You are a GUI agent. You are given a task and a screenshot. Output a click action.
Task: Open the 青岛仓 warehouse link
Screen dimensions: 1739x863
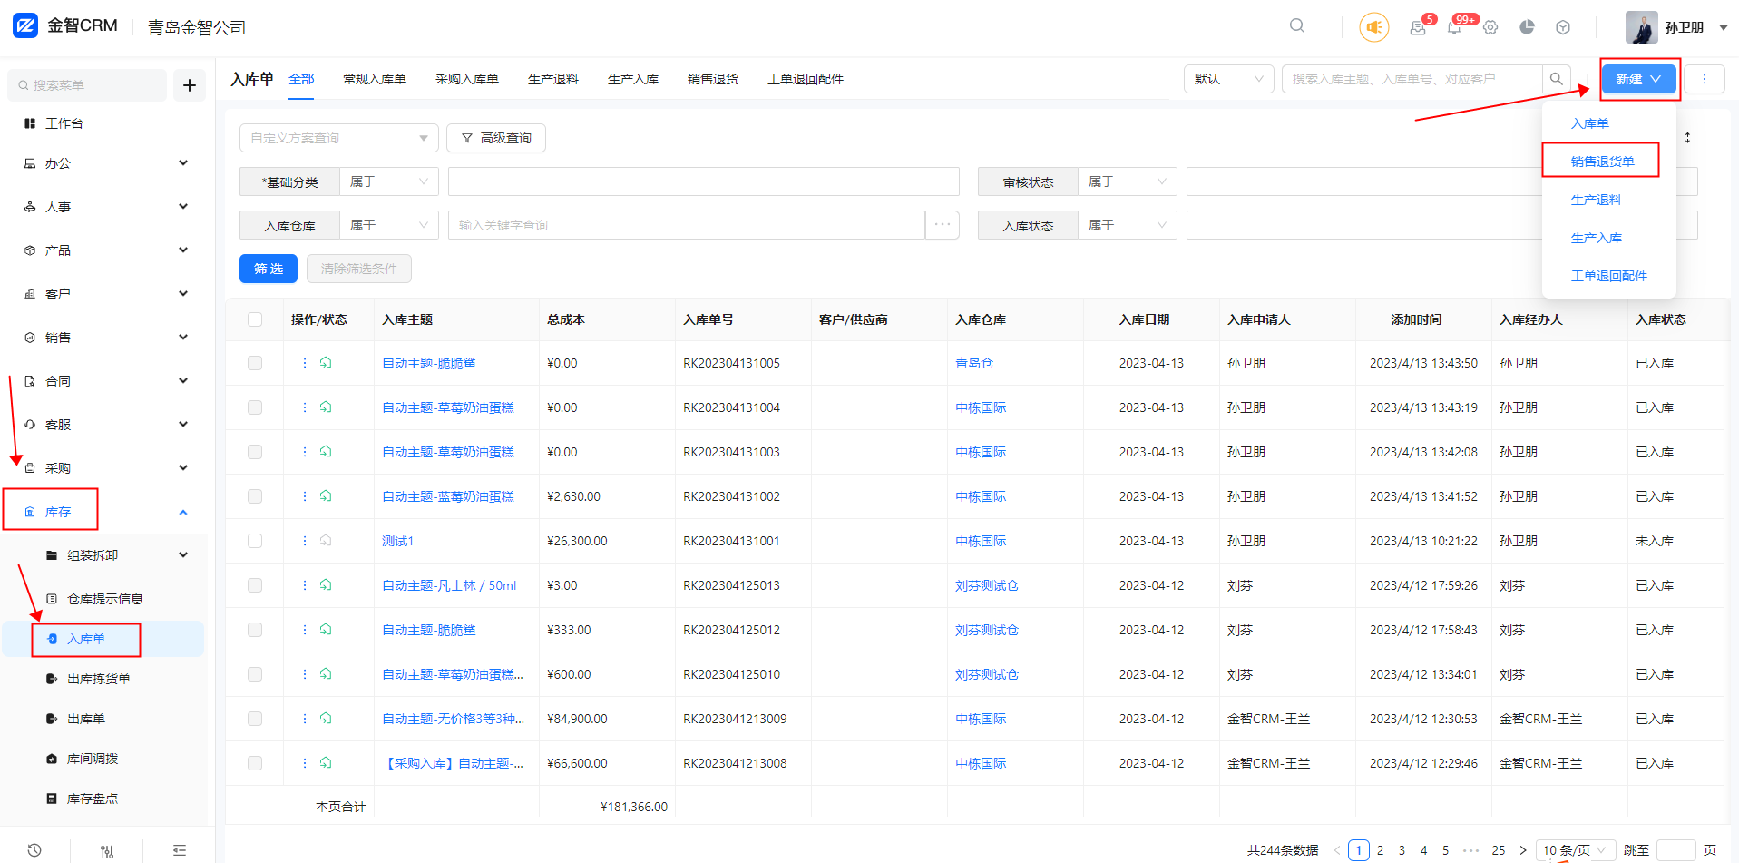coord(974,363)
